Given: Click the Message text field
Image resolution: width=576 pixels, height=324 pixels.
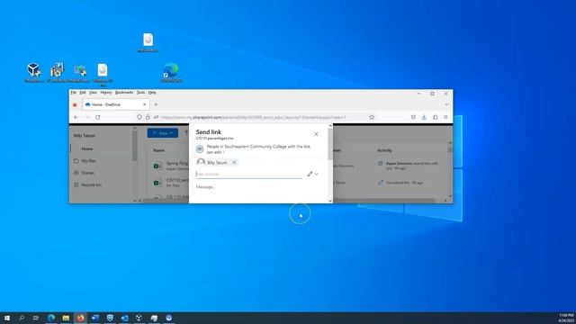Looking at the screenshot, I should click(x=257, y=187).
